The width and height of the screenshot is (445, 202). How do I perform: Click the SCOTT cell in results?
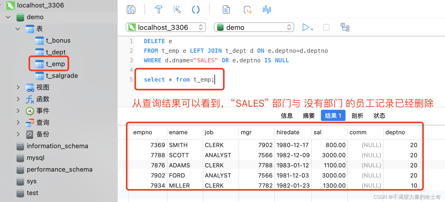pos(179,155)
